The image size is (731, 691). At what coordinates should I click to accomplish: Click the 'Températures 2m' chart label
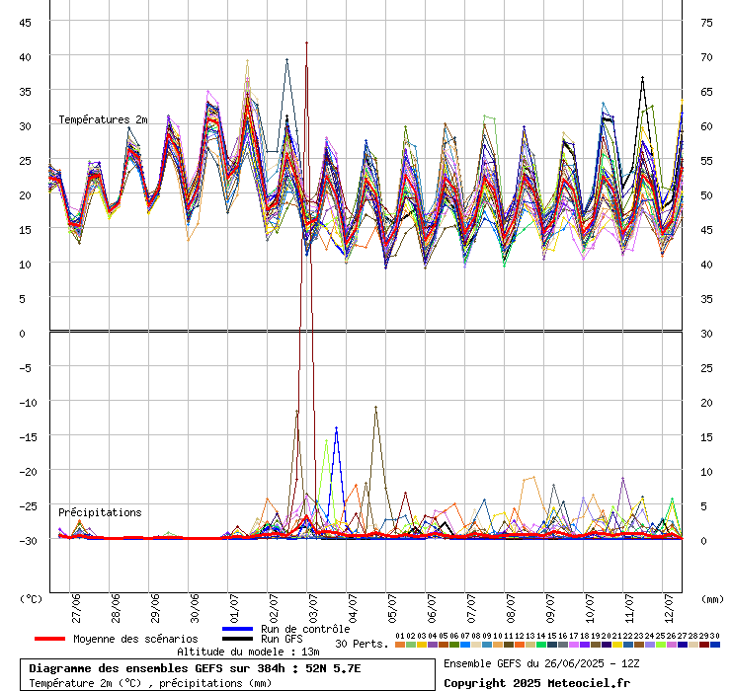pyautogui.click(x=103, y=119)
